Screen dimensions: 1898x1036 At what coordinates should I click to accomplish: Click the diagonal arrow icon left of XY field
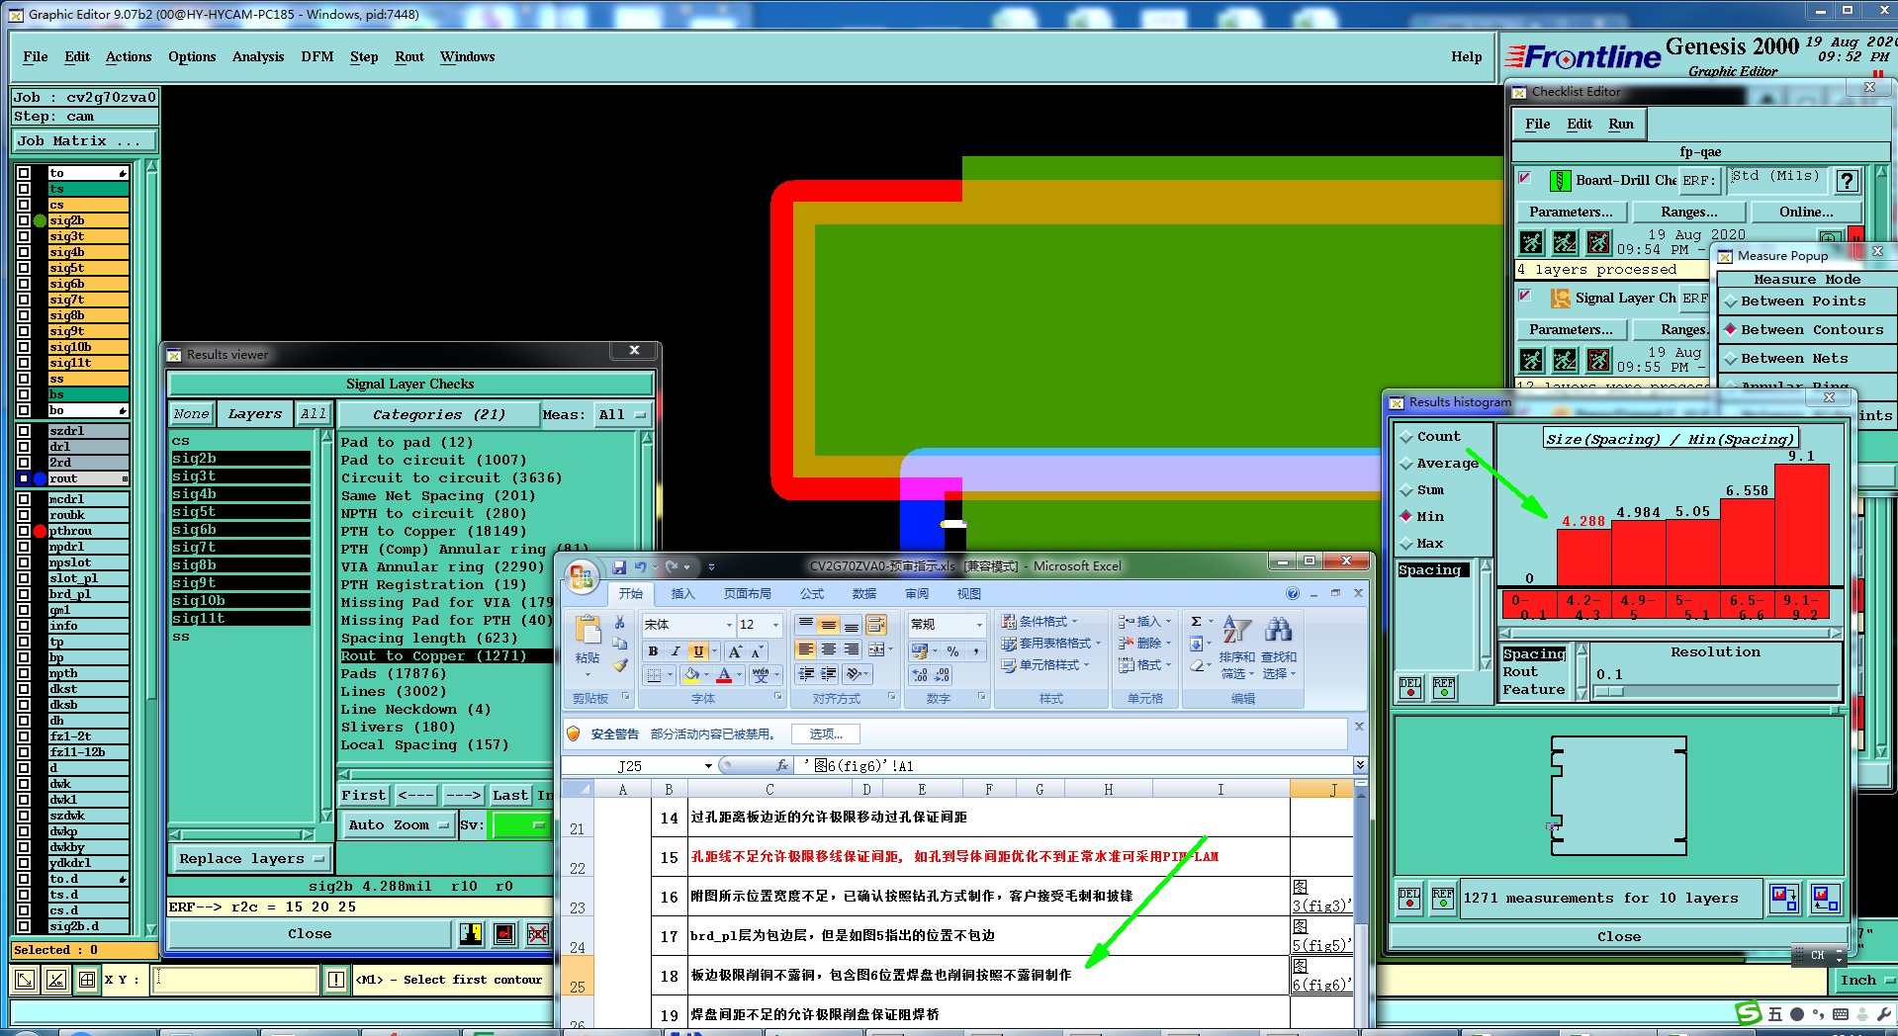click(x=25, y=980)
